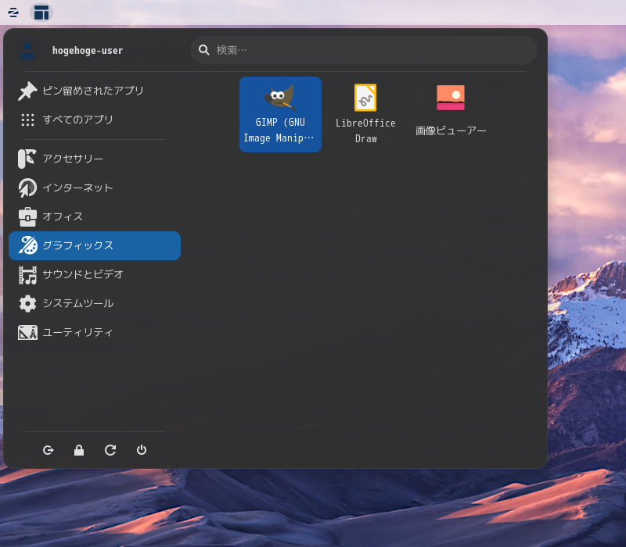
Task: Click the Zorin menu logo in panel
Action: click(13, 13)
